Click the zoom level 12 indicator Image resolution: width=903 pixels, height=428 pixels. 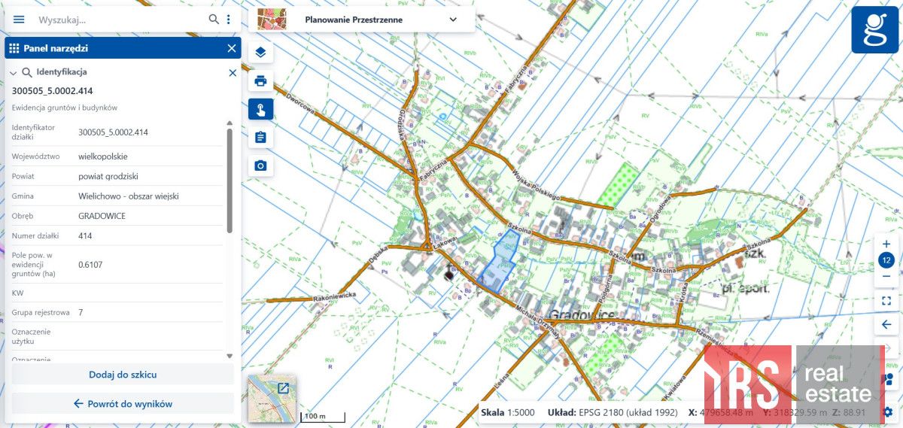point(886,260)
